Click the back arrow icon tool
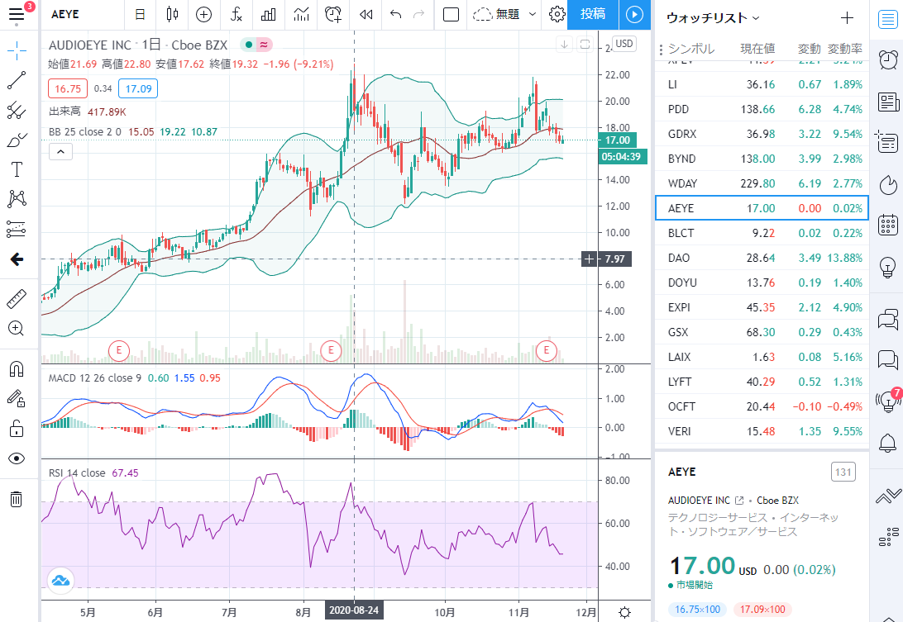The width and height of the screenshot is (903, 622). (17, 259)
